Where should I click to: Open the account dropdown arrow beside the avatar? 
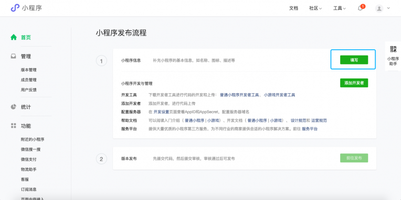[388, 8]
